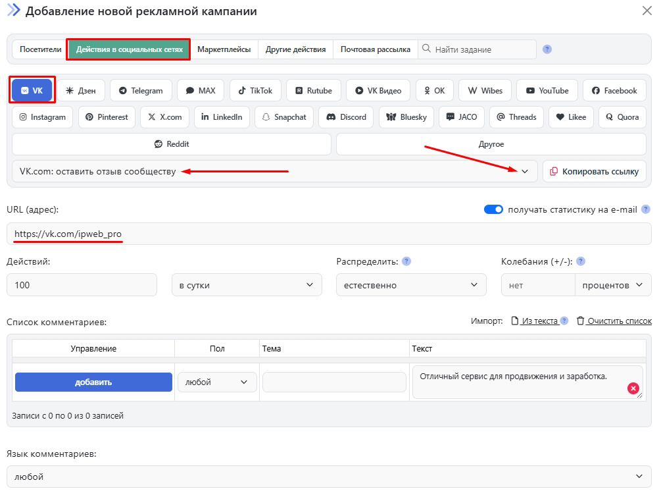Toggle the e-mail statistics switch
Image resolution: width=659 pixels, height=495 pixels.
[493, 209]
